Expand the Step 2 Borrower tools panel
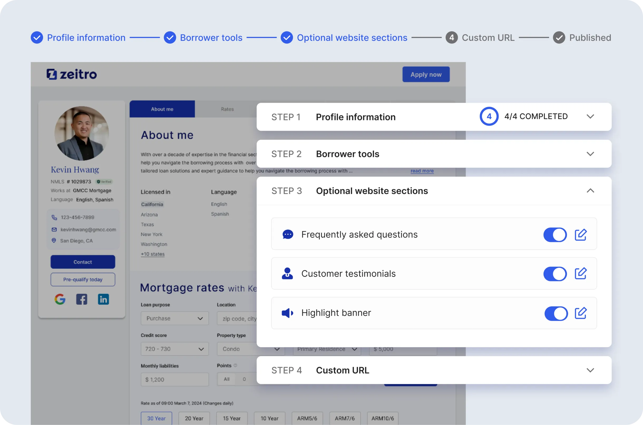Viewport: 643px width, 425px height. coord(591,154)
